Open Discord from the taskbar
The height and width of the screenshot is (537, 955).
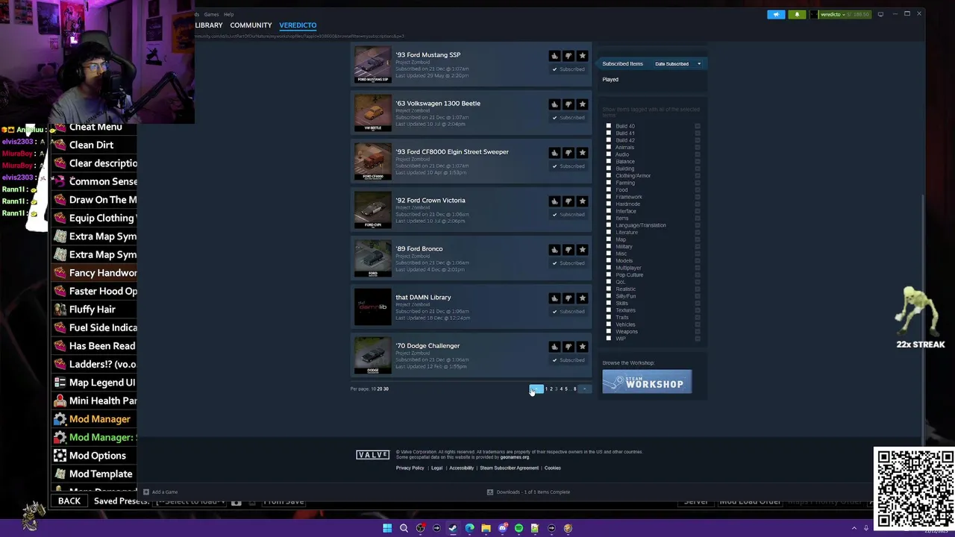point(502,528)
